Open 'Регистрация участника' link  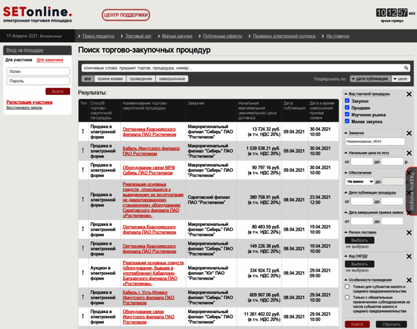pos(29,102)
